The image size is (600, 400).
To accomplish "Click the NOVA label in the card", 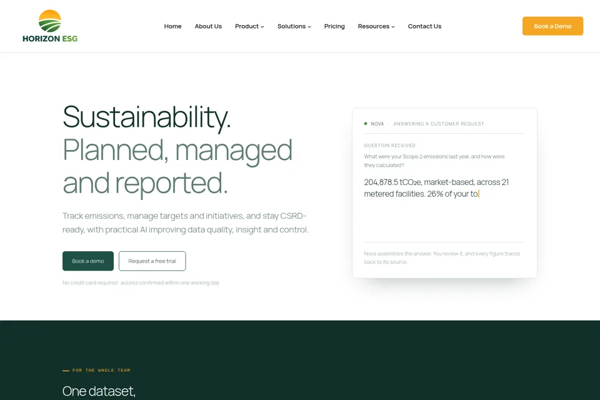I will coord(377,124).
